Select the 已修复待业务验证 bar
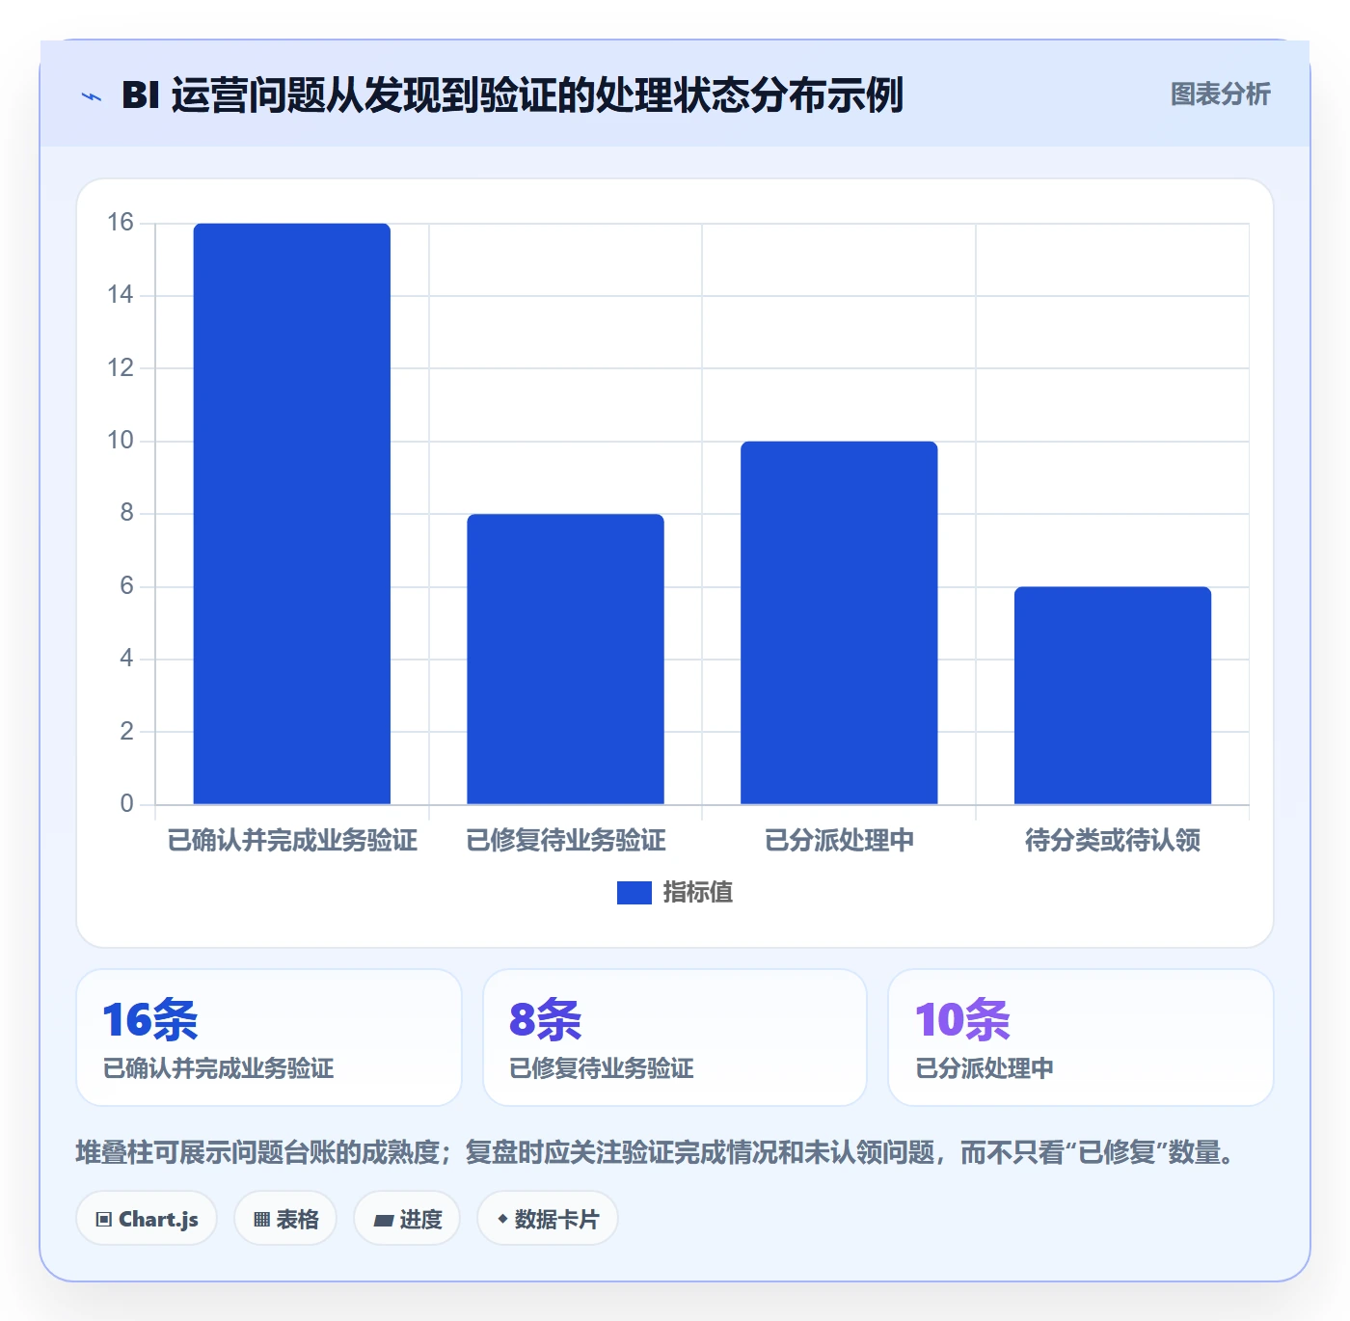The width and height of the screenshot is (1350, 1321). pyautogui.click(x=565, y=660)
